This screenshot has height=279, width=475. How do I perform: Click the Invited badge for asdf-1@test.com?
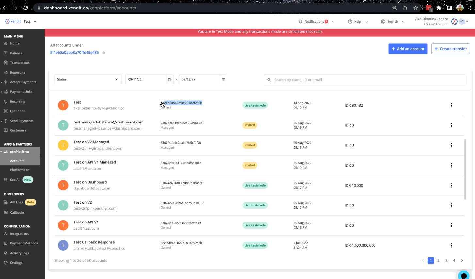[250, 165]
